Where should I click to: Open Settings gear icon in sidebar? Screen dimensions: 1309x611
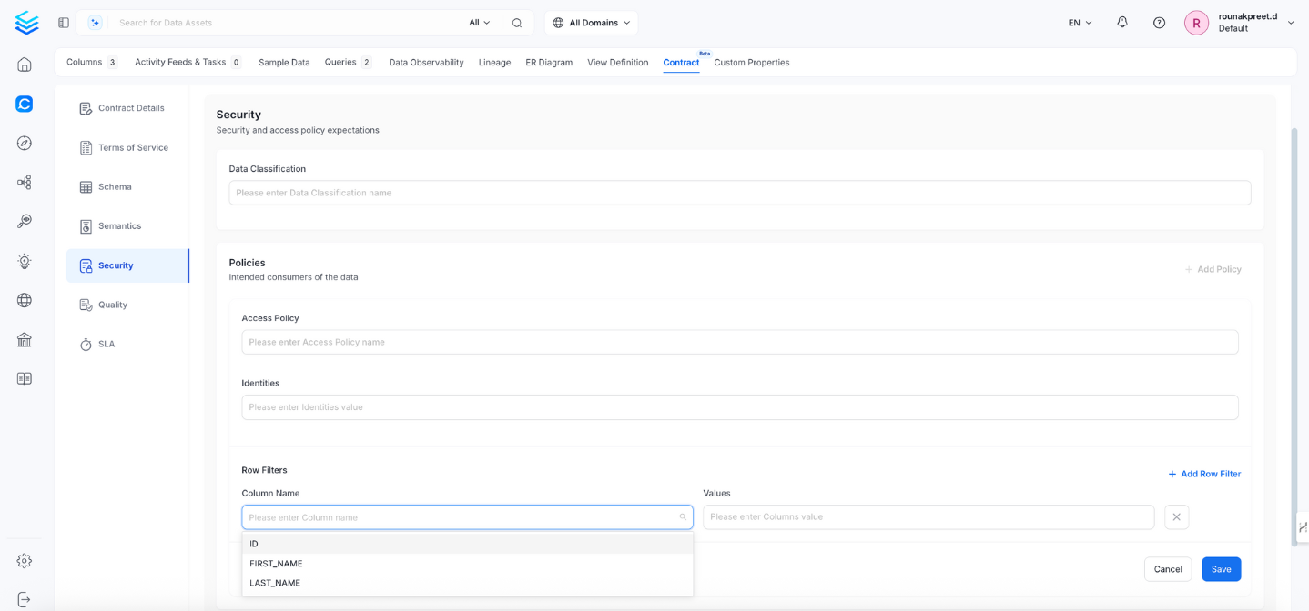click(x=25, y=561)
